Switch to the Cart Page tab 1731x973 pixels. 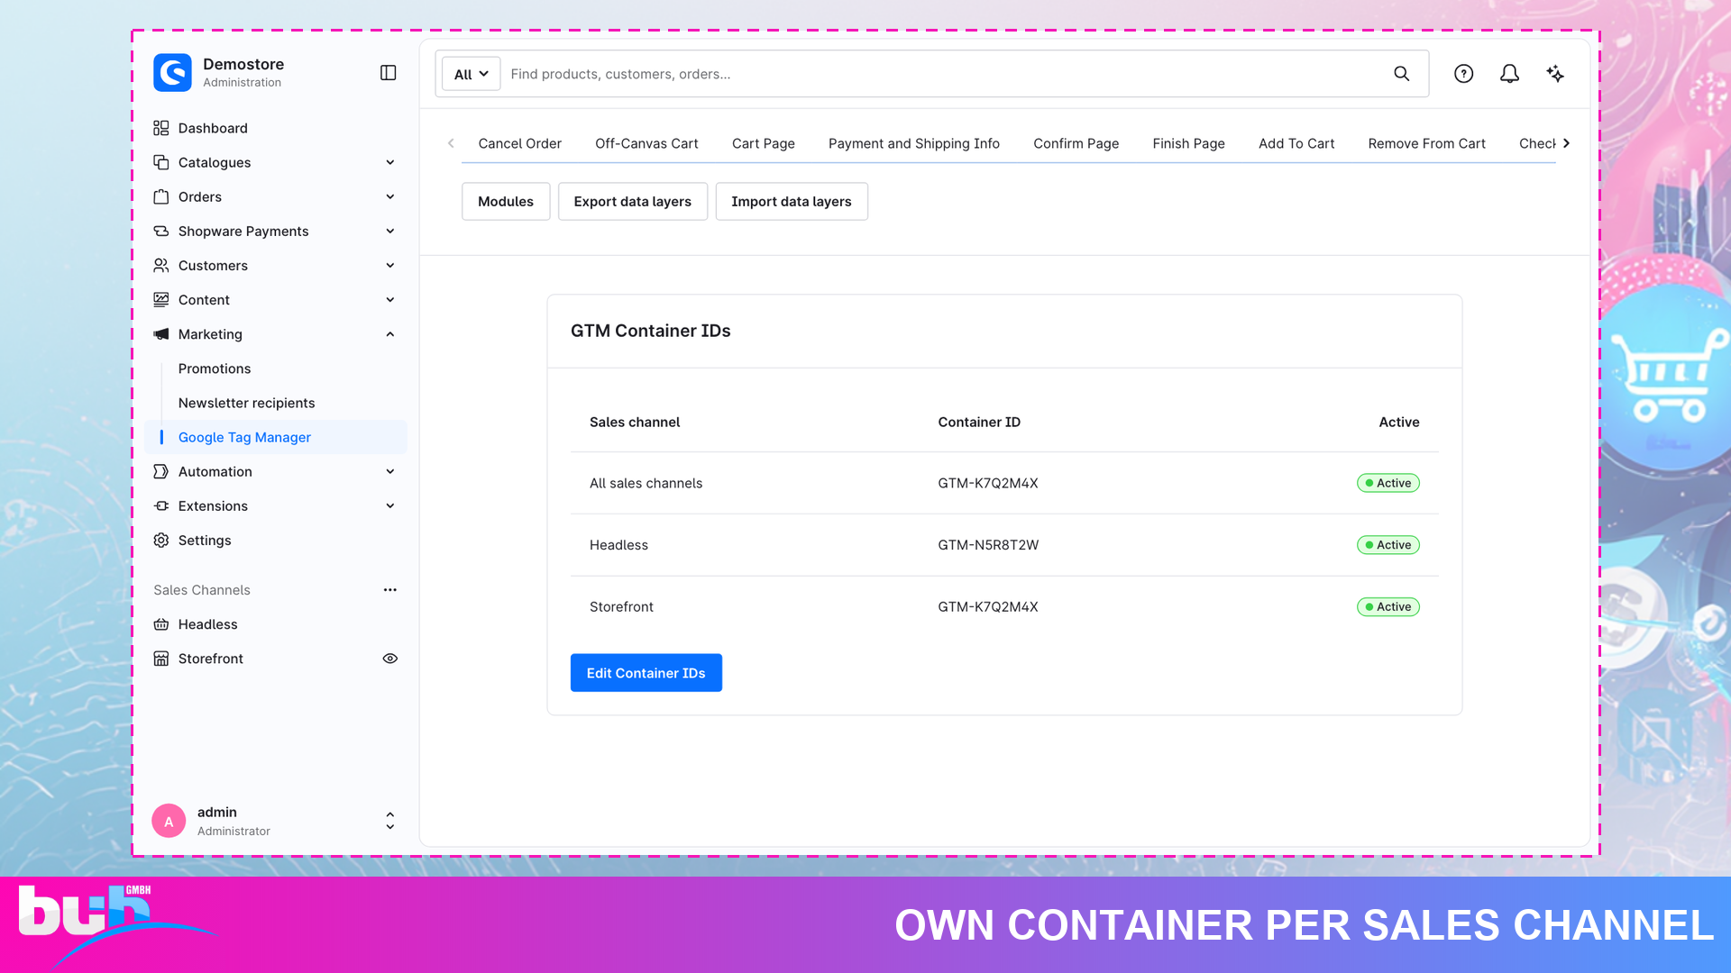[x=764, y=143]
